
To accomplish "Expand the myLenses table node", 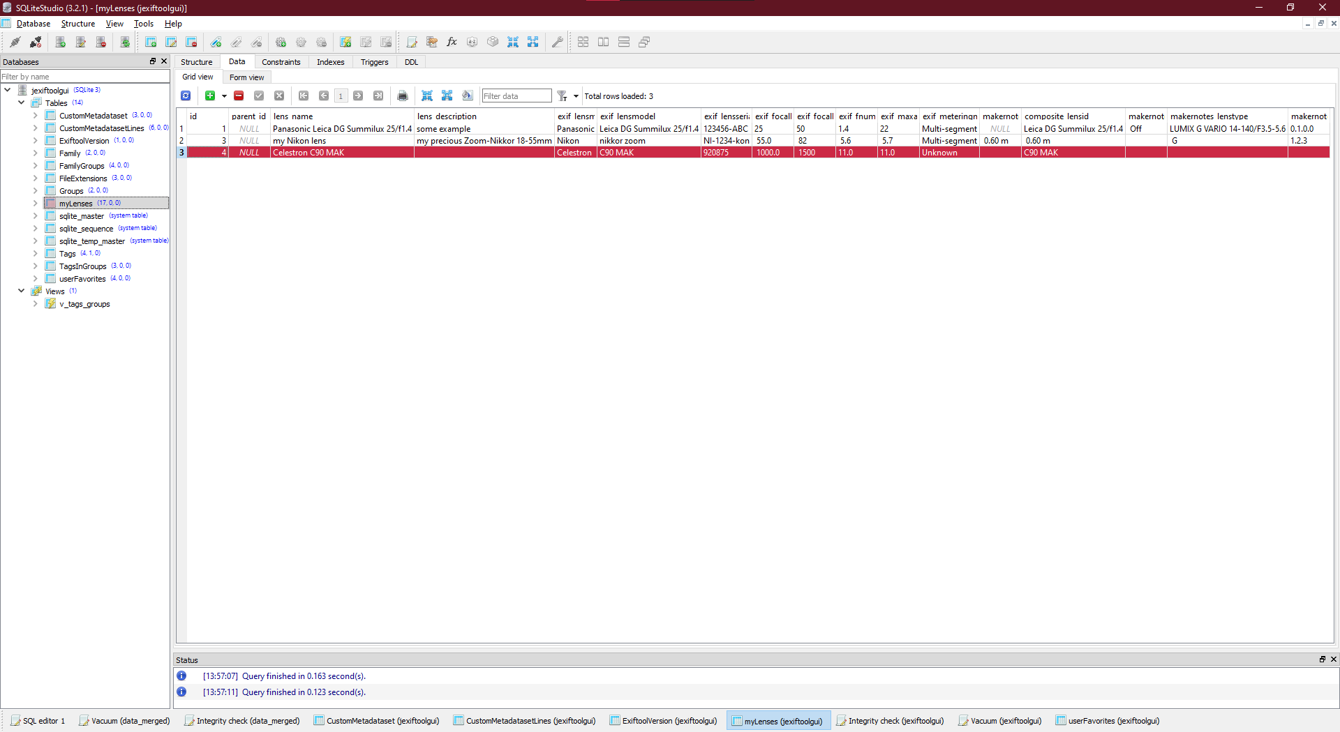I will (34, 203).
